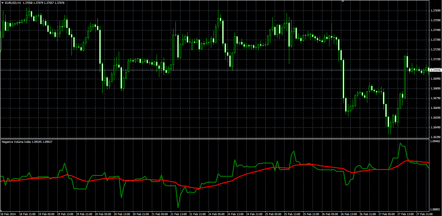
Task: Click the 18 Feb 2014 date label
Action: [x=8, y=214]
